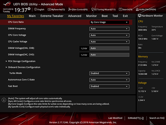This screenshot has width=166, height=125.
Task: Toggle AURA ON/OFF(F4) lighting icon
Action: [x=137, y=10]
